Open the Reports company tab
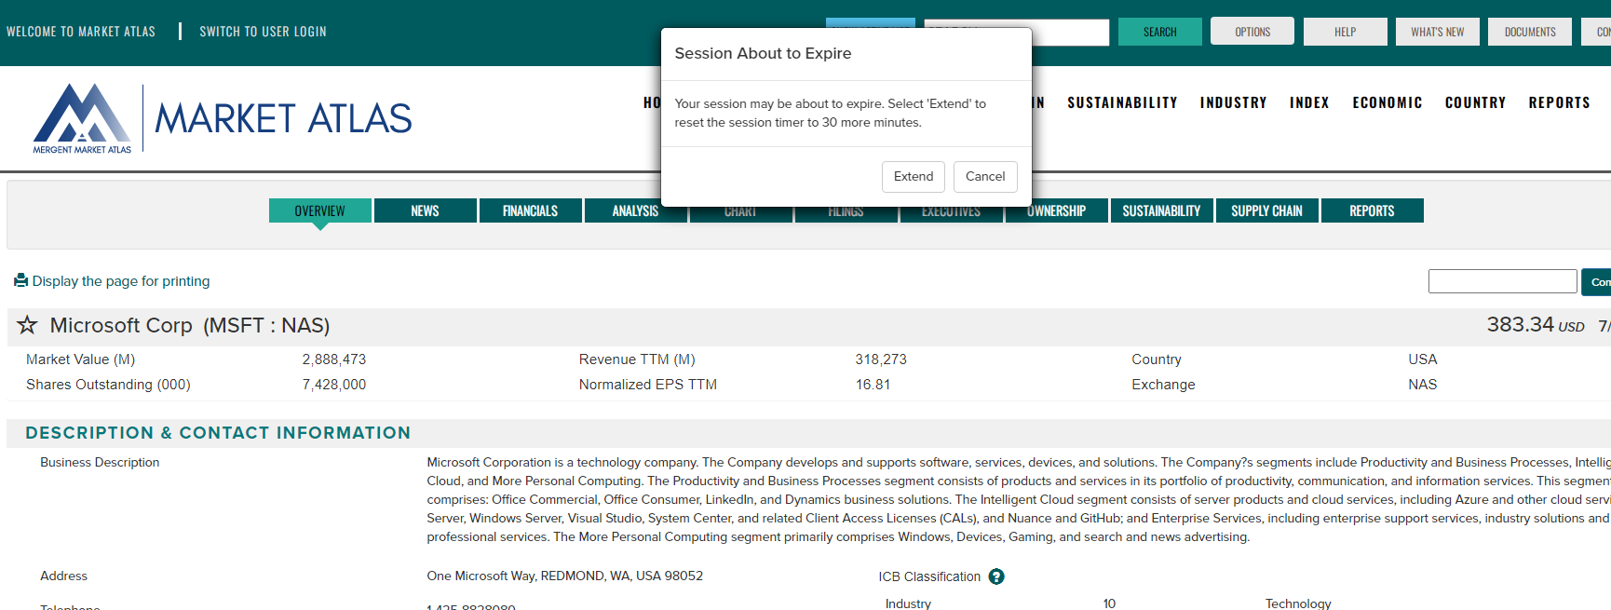1611x610 pixels. point(1373,210)
